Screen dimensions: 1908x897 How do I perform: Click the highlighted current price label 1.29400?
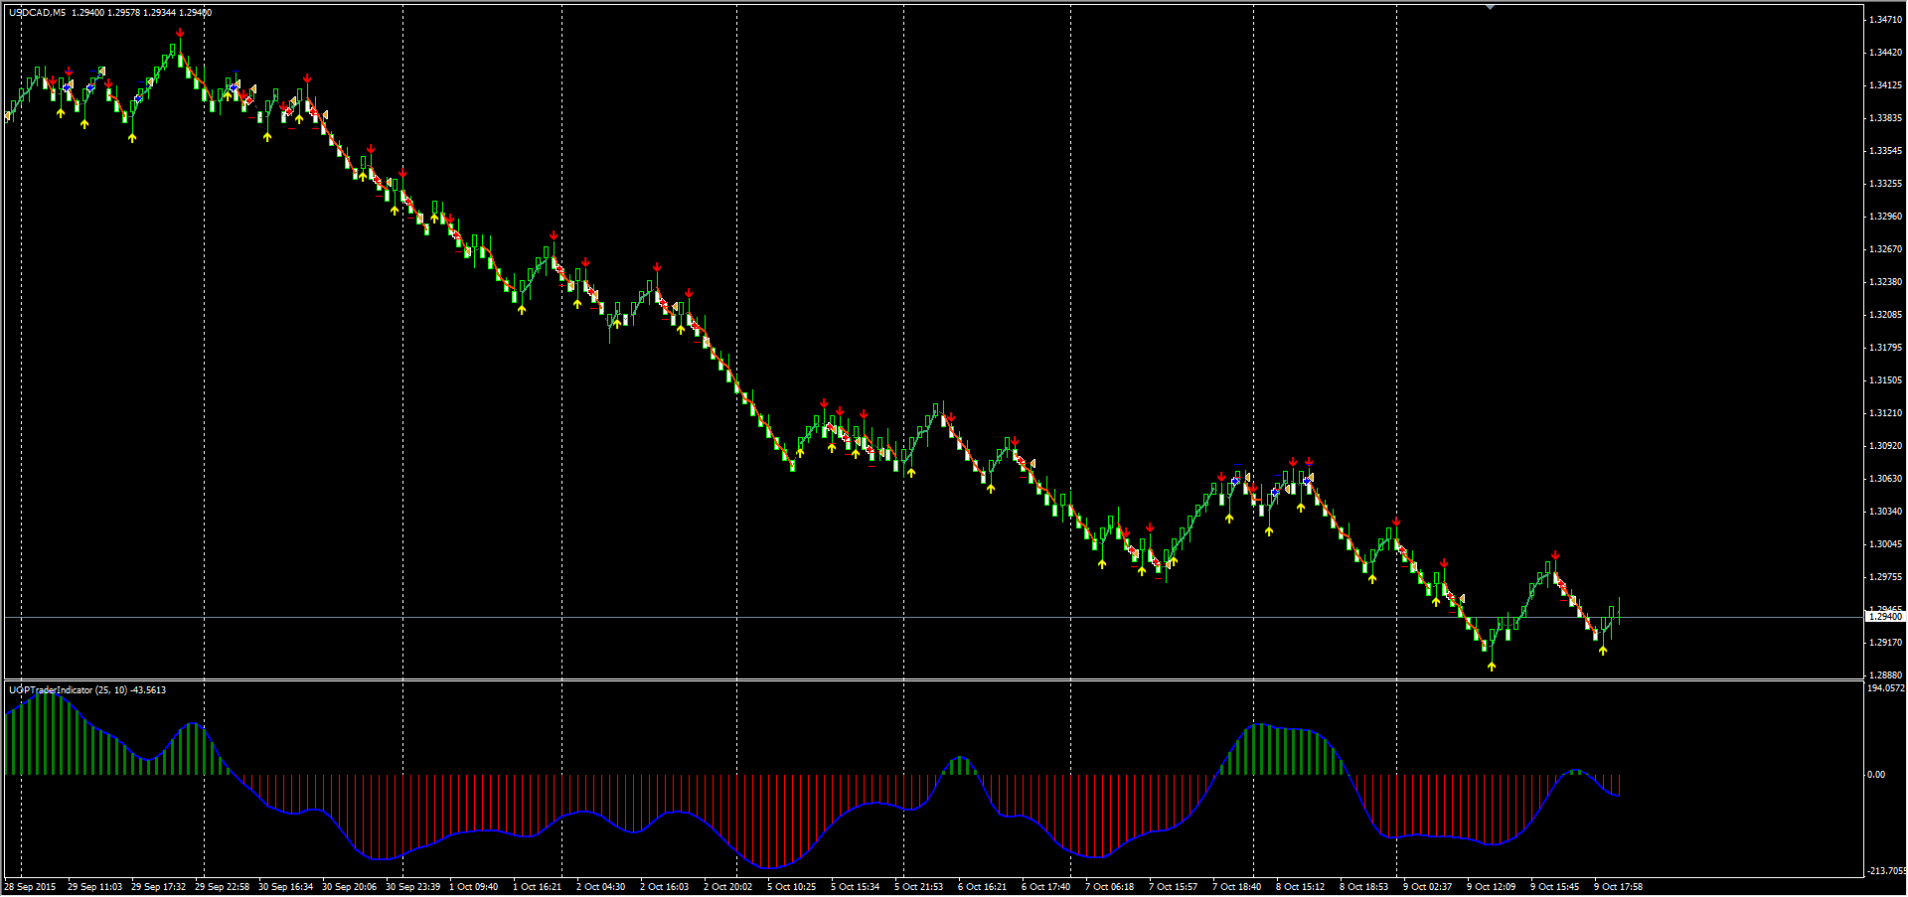(1885, 617)
